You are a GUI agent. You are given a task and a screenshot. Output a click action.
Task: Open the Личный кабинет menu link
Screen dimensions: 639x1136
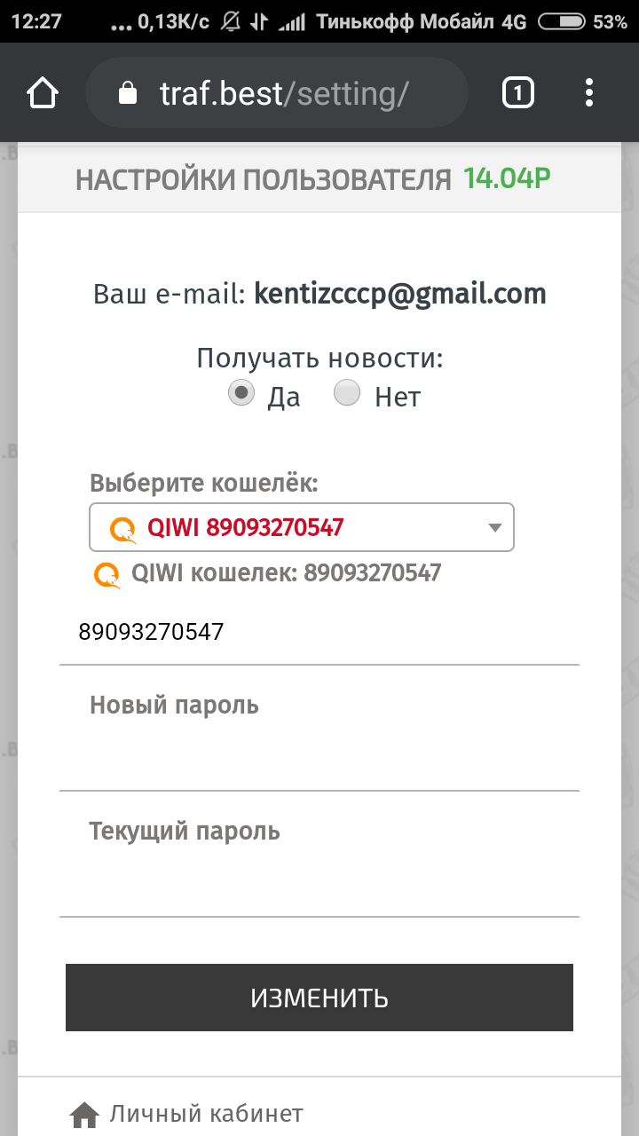point(207,1113)
